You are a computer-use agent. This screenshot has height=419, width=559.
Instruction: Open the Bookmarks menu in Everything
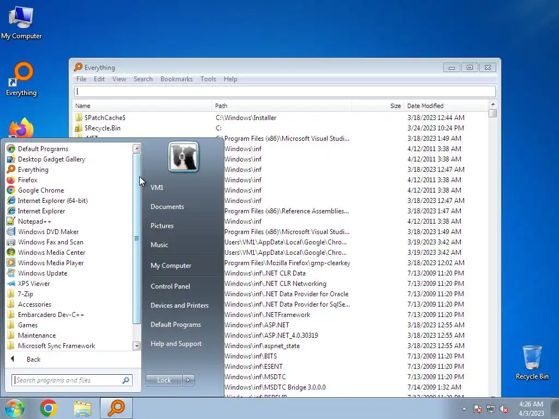coord(176,79)
